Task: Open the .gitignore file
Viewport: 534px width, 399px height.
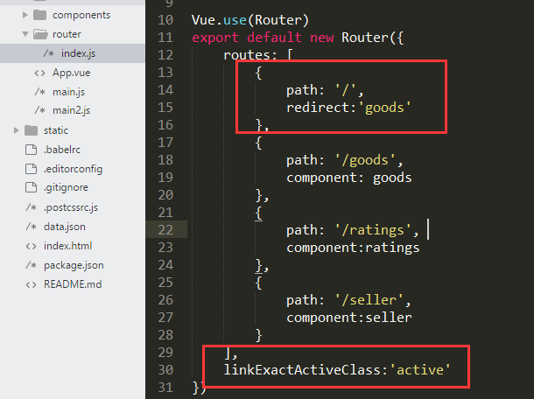Action: click(x=66, y=187)
